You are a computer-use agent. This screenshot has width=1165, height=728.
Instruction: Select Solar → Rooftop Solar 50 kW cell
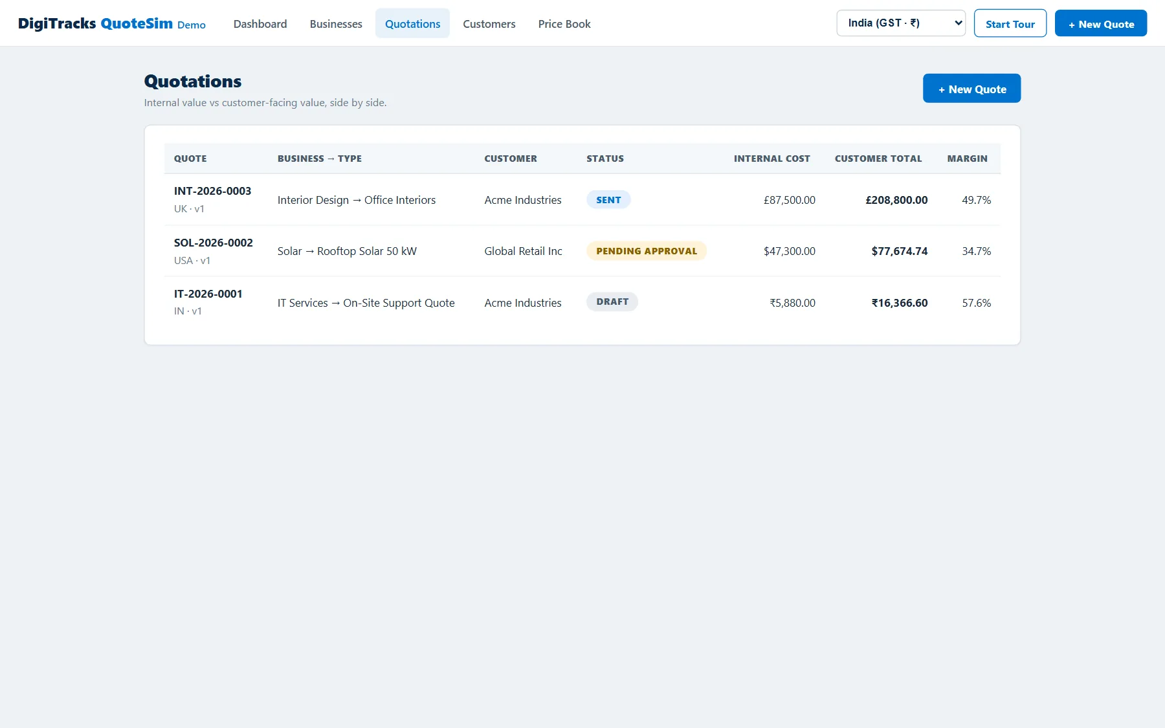(x=347, y=251)
